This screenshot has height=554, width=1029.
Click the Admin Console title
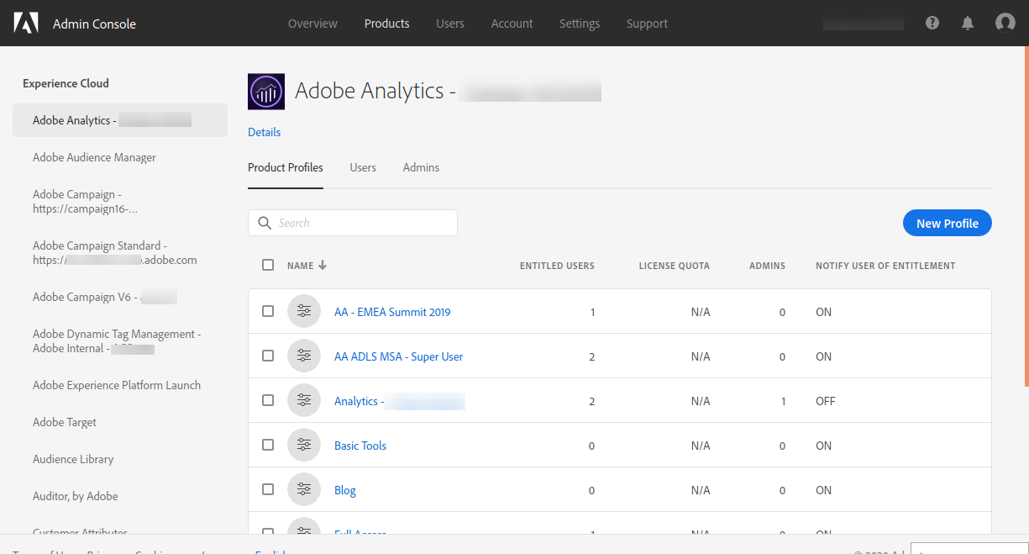point(94,24)
